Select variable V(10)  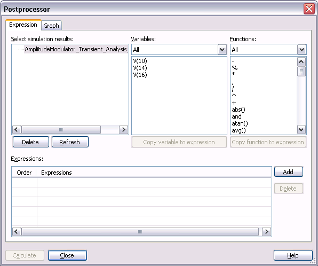coord(140,61)
